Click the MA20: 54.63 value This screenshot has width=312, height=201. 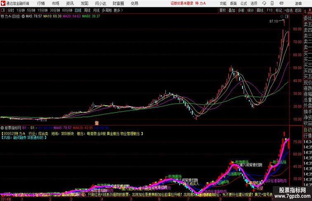(x=72, y=17)
